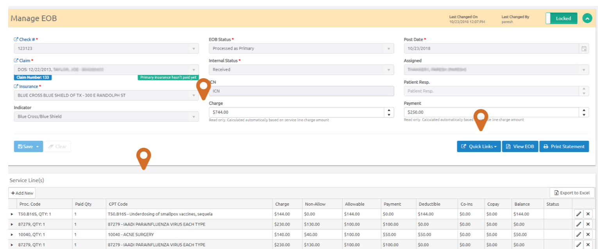Collapse the Manage EOB panel header
The width and height of the screenshot is (598, 249).
pos(587,18)
